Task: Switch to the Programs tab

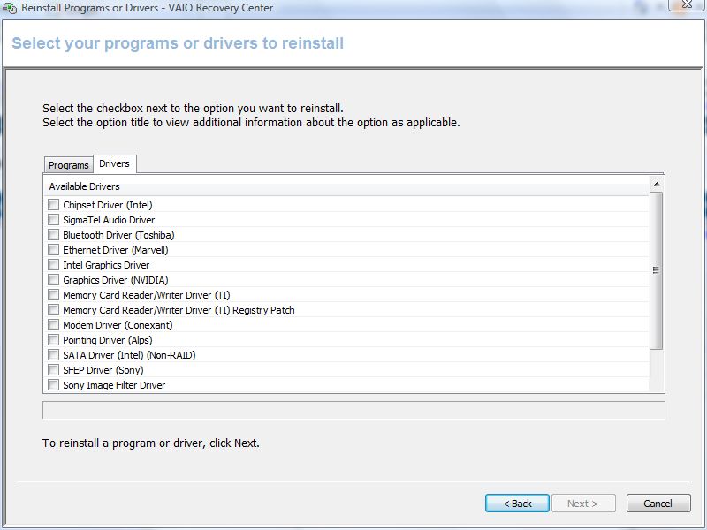Action: click(x=69, y=165)
